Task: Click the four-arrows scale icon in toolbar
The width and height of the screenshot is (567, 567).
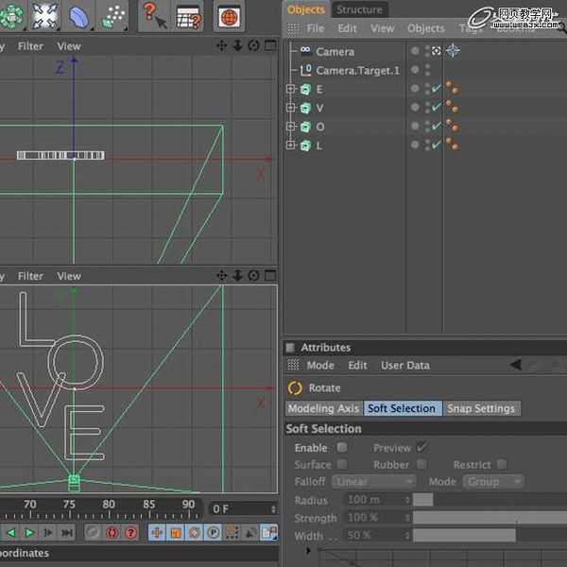Action: [x=45, y=14]
